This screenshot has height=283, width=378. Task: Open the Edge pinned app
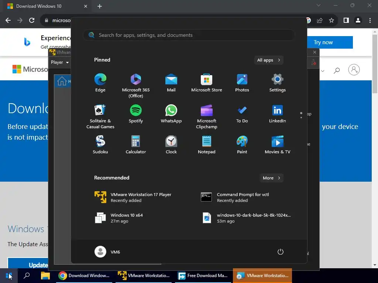(x=100, y=83)
